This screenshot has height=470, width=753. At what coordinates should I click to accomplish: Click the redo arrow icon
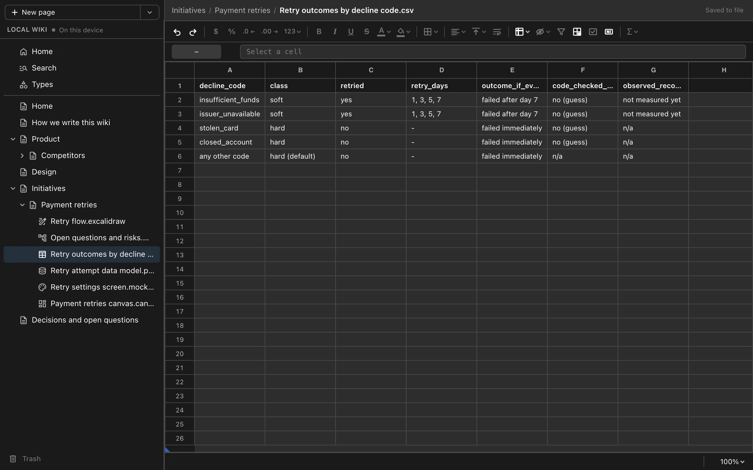tap(193, 32)
